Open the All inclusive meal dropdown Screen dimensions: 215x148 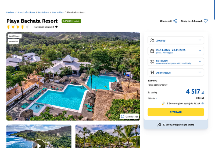(176, 72)
